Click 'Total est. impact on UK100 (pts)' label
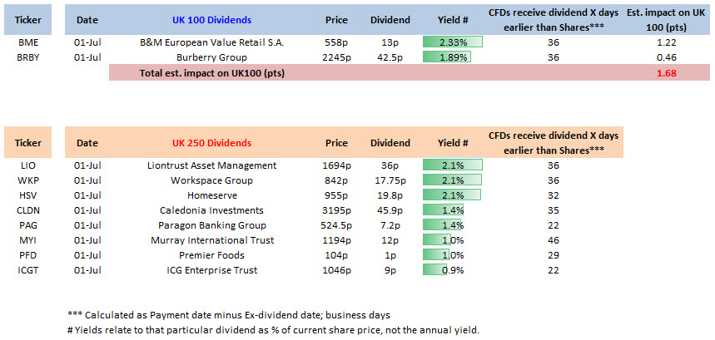The width and height of the screenshot is (715, 340). click(212, 73)
